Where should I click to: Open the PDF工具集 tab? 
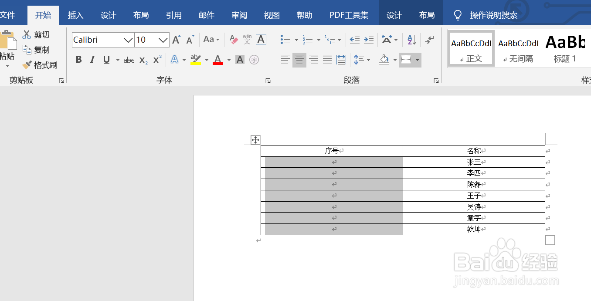(x=349, y=15)
